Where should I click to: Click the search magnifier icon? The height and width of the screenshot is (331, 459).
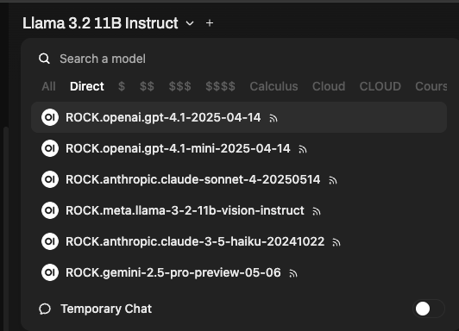[x=44, y=59]
